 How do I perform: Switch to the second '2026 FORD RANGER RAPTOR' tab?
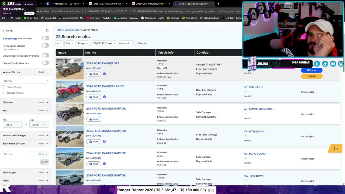[x=151, y=4]
